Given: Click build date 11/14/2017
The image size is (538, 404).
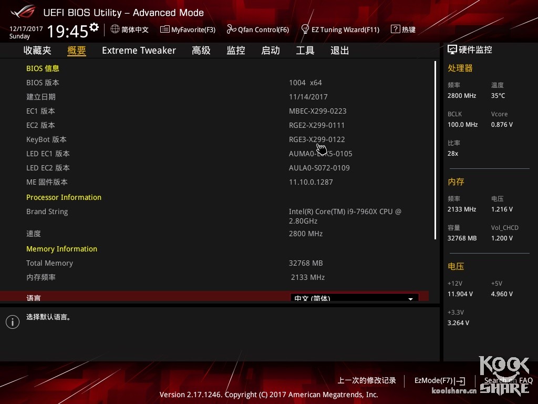Looking at the screenshot, I should tap(308, 97).
